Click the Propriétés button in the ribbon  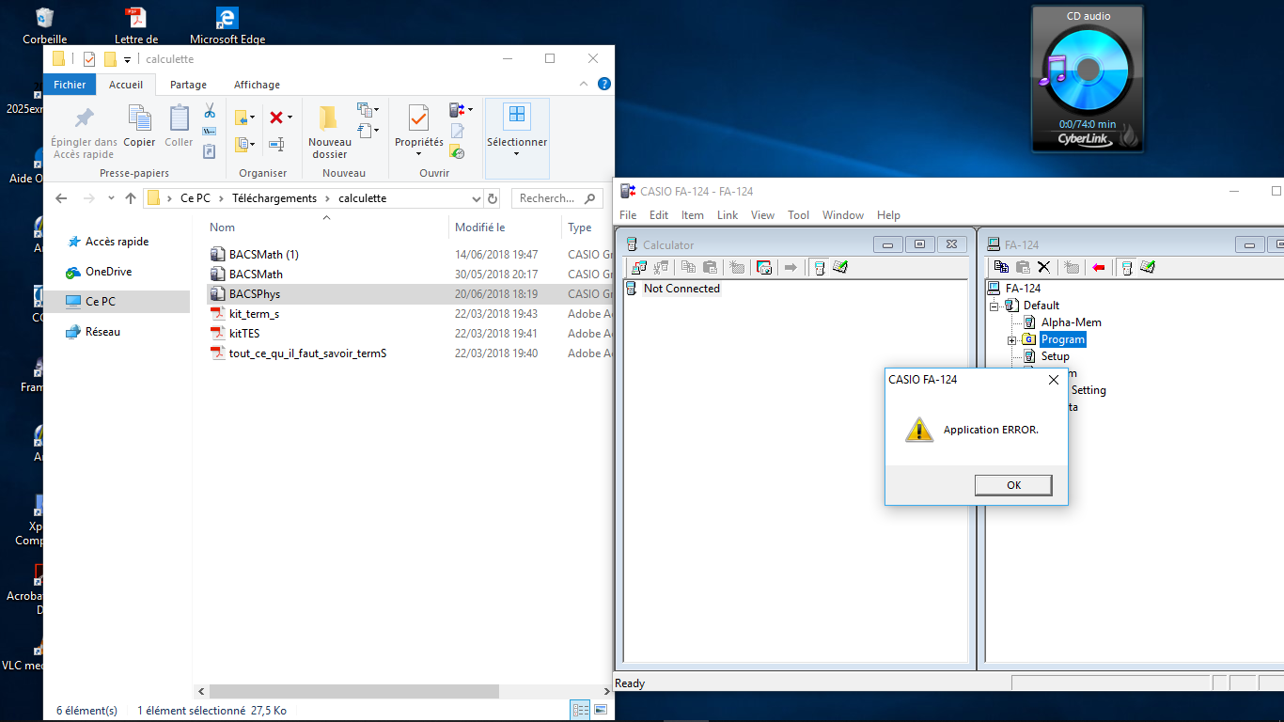(x=419, y=132)
